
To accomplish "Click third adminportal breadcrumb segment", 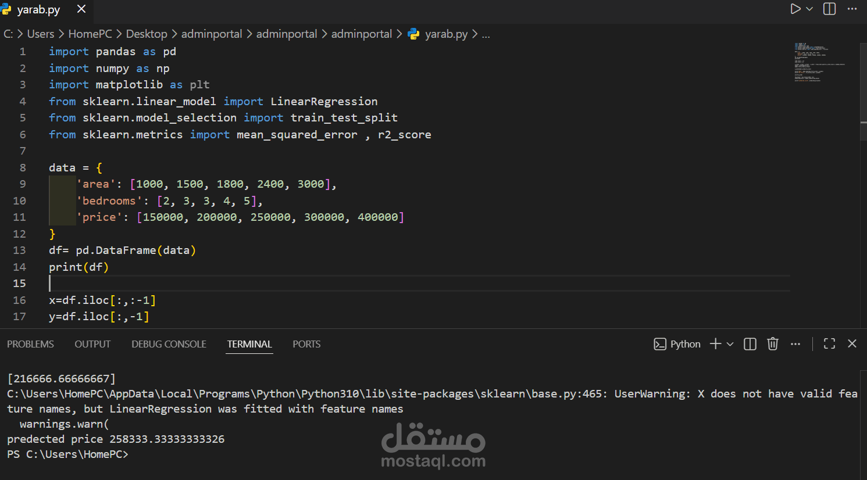I will point(362,34).
